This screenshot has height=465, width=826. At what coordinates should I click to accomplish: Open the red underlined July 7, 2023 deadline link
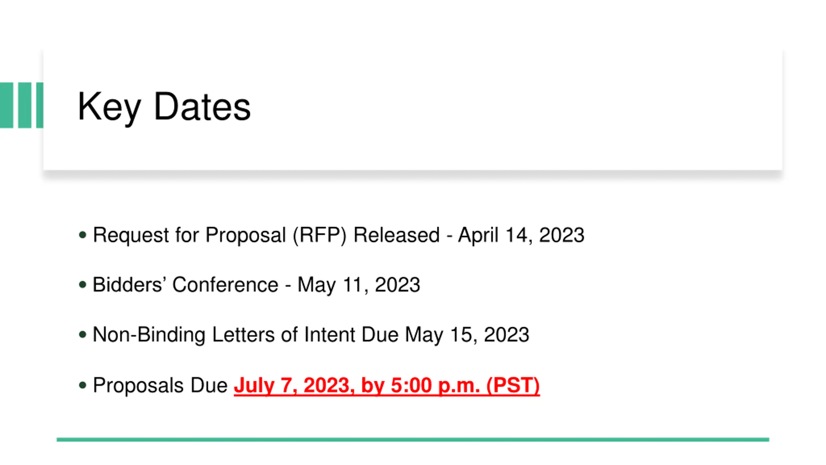387,385
